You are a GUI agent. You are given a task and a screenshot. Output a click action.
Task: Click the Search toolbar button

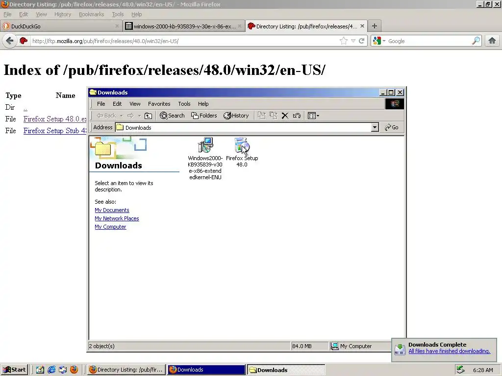172,116
